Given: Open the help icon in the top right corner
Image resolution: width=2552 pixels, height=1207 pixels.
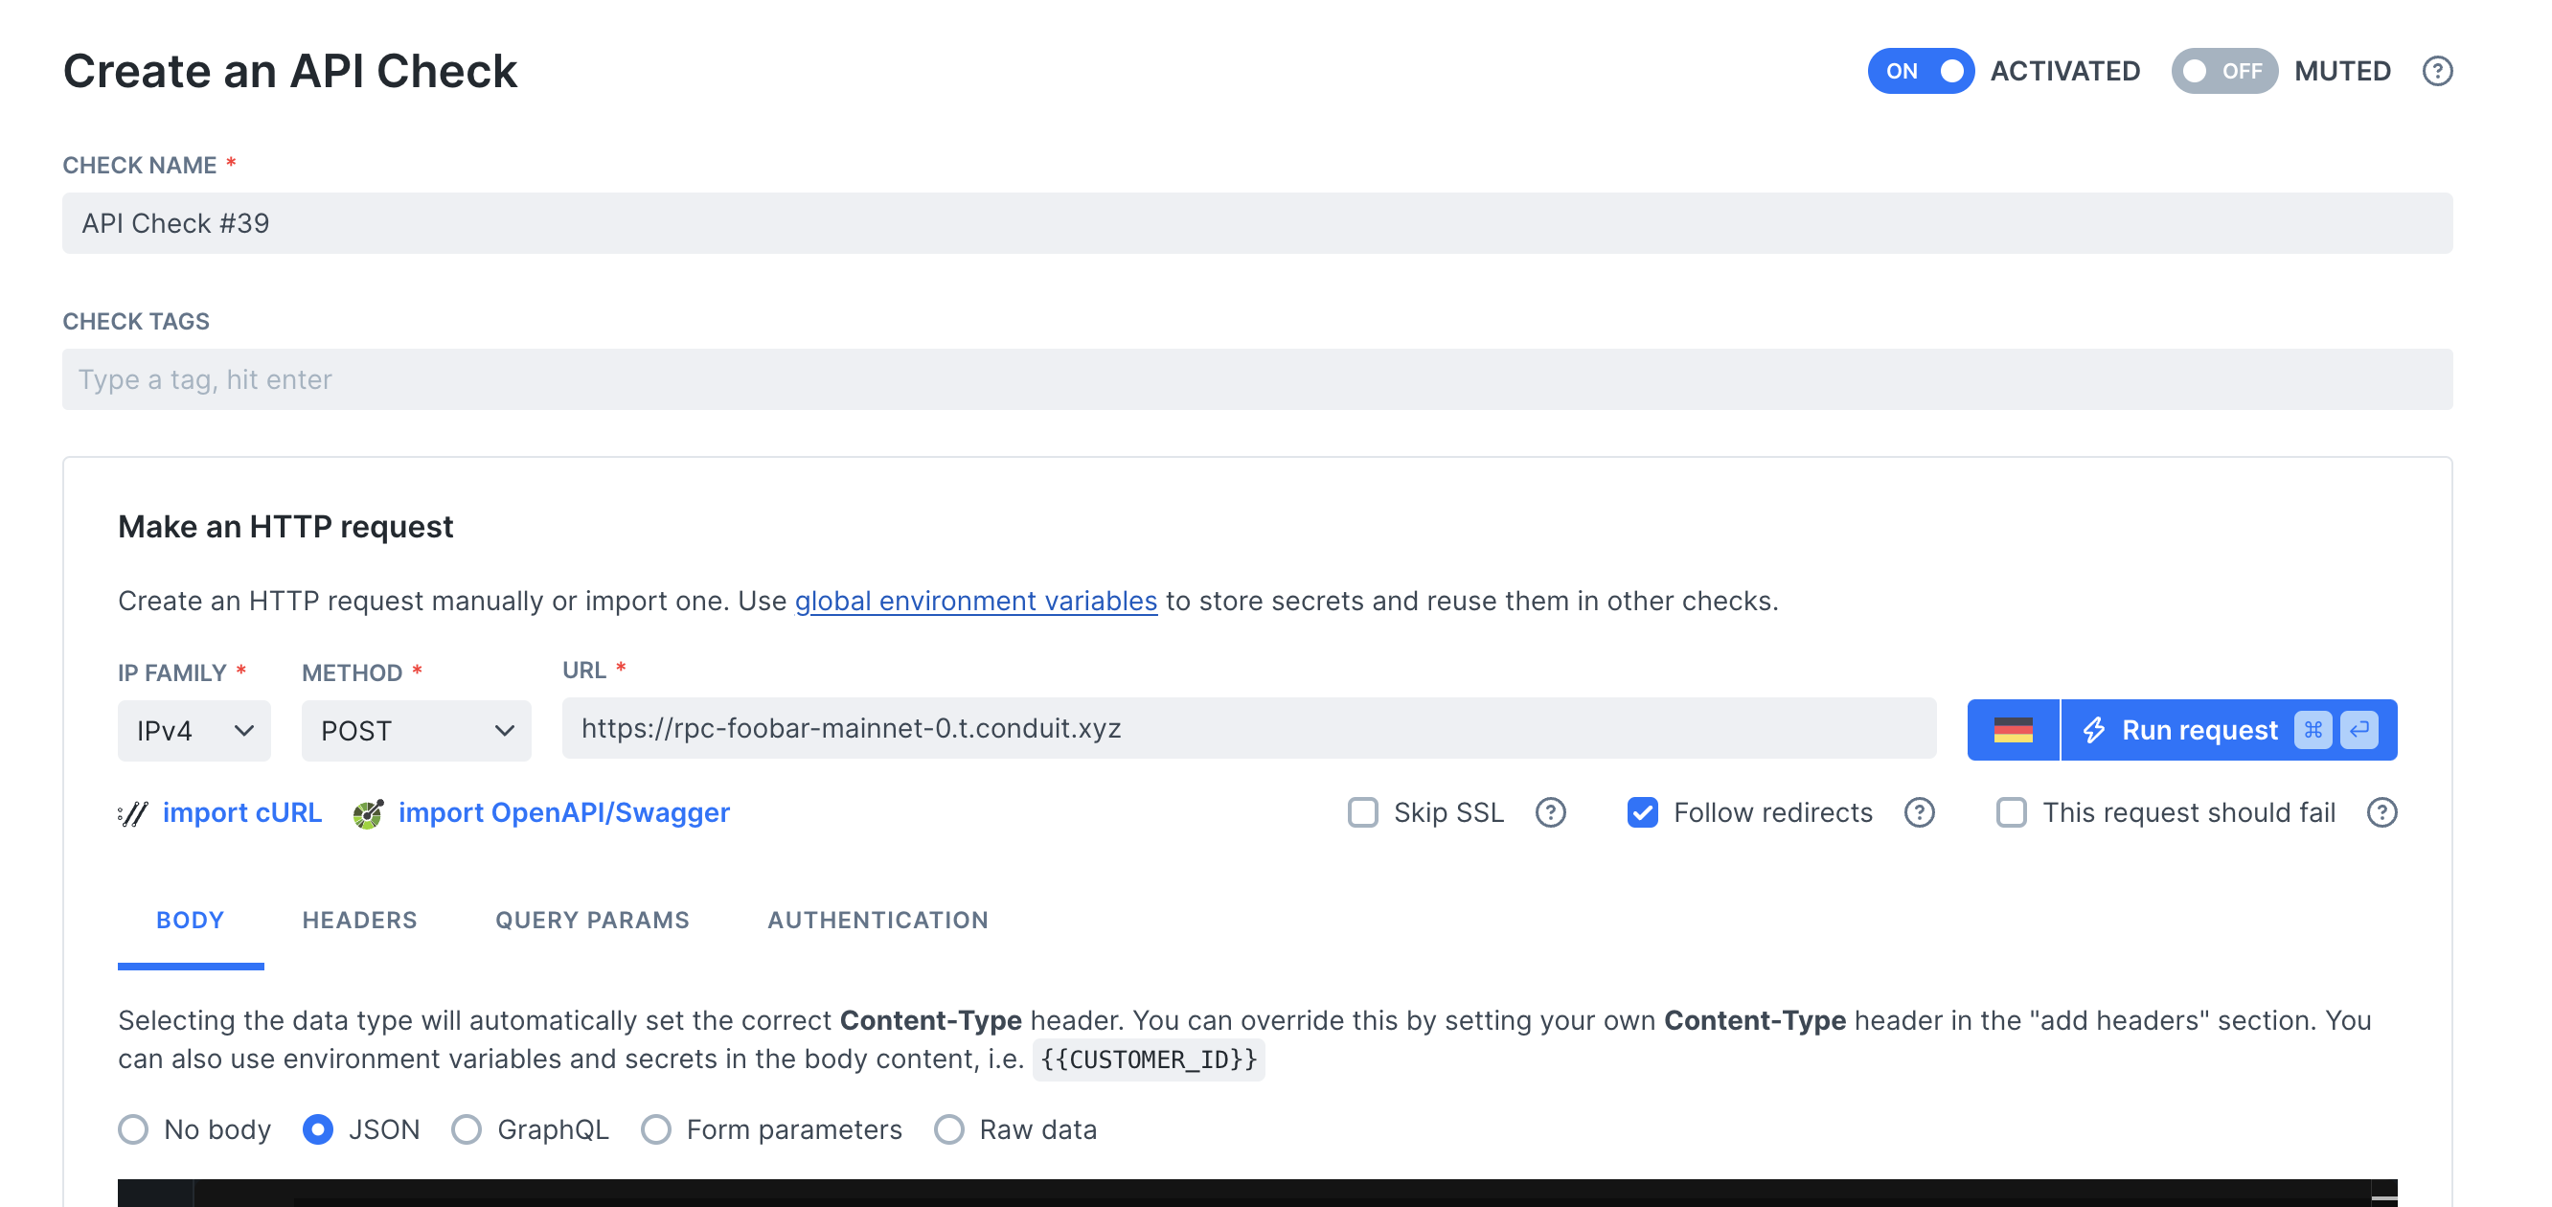Looking at the screenshot, I should pos(2438,70).
